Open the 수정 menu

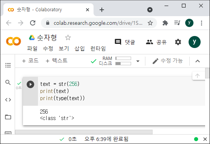coord(48,48)
